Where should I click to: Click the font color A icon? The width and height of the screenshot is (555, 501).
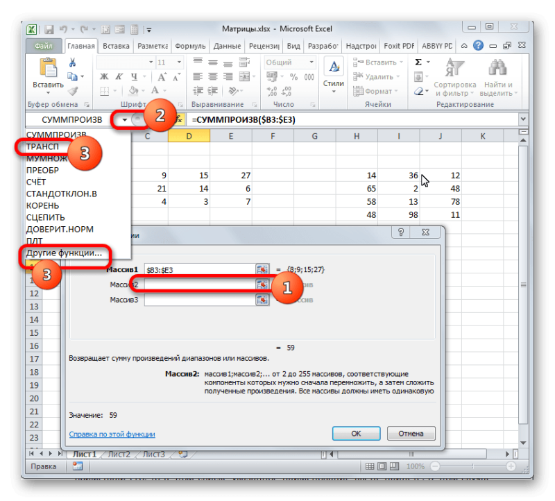[155, 91]
